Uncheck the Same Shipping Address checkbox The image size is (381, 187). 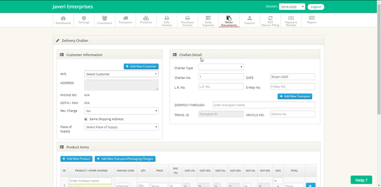click(86, 119)
